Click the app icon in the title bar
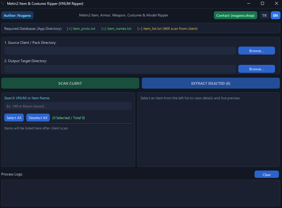Viewport: 282px width, 208px height. coord(2,4)
